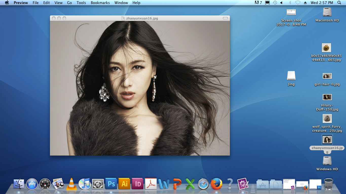Restore minimized Photoshop window from Dock
This screenshot has width=346, height=194.
[x=315, y=184]
